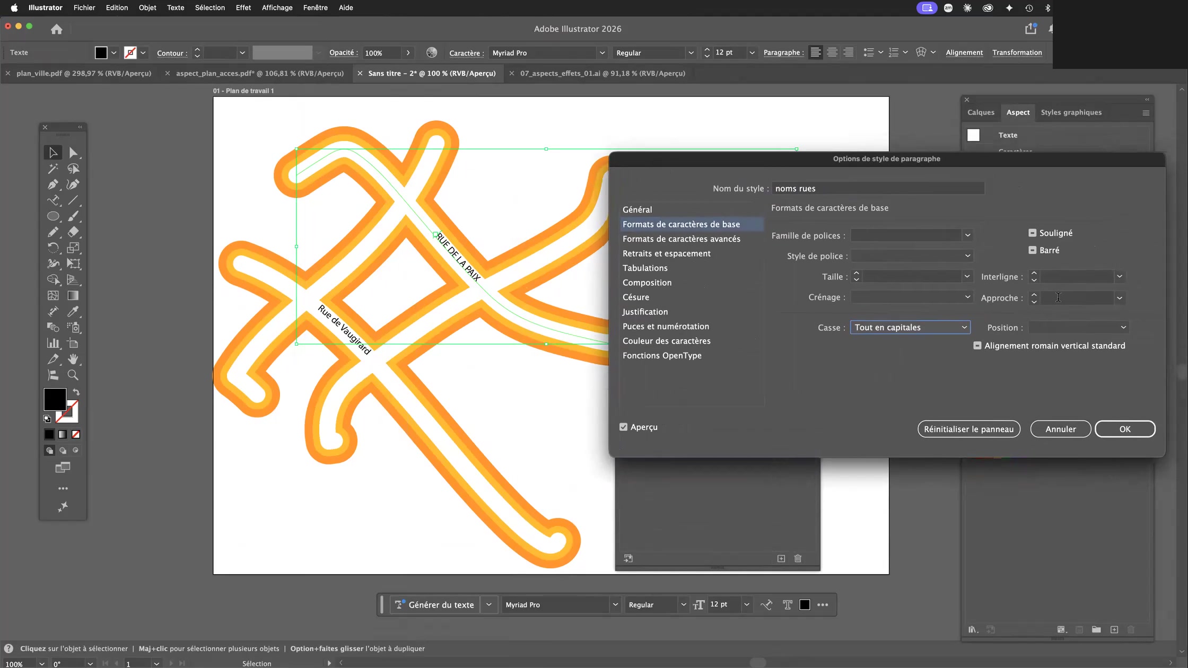Click the Nom du style field
The image size is (1188, 668).
878,188
